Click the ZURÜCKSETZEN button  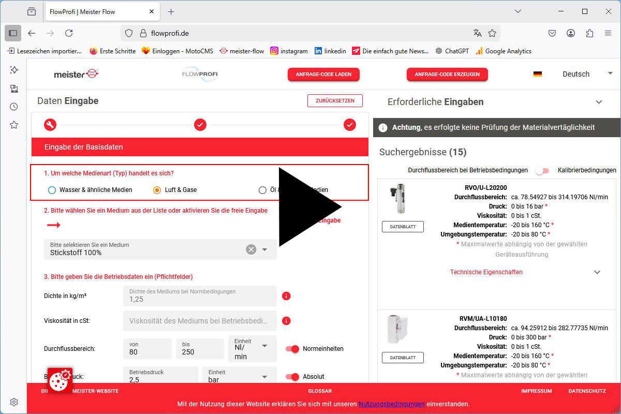(335, 100)
